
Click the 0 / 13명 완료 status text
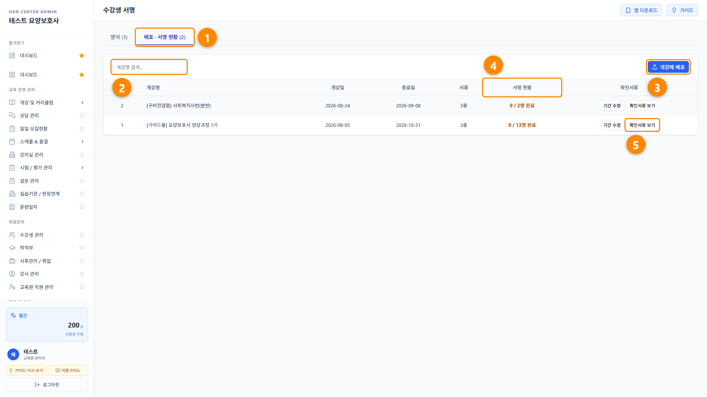click(x=522, y=125)
